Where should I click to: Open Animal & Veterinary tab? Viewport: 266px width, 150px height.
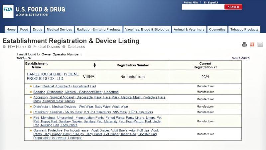point(189,30)
